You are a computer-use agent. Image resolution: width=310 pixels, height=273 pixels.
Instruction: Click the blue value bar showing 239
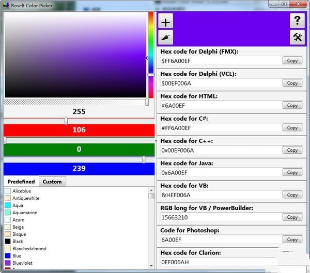[79, 169]
